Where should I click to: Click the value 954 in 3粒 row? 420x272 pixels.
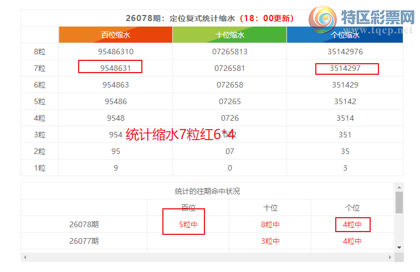[116, 135]
